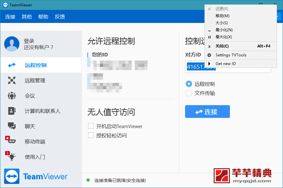Click the 允许远程控制 heading
This screenshot has height=188, width=283.
(111, 41)
